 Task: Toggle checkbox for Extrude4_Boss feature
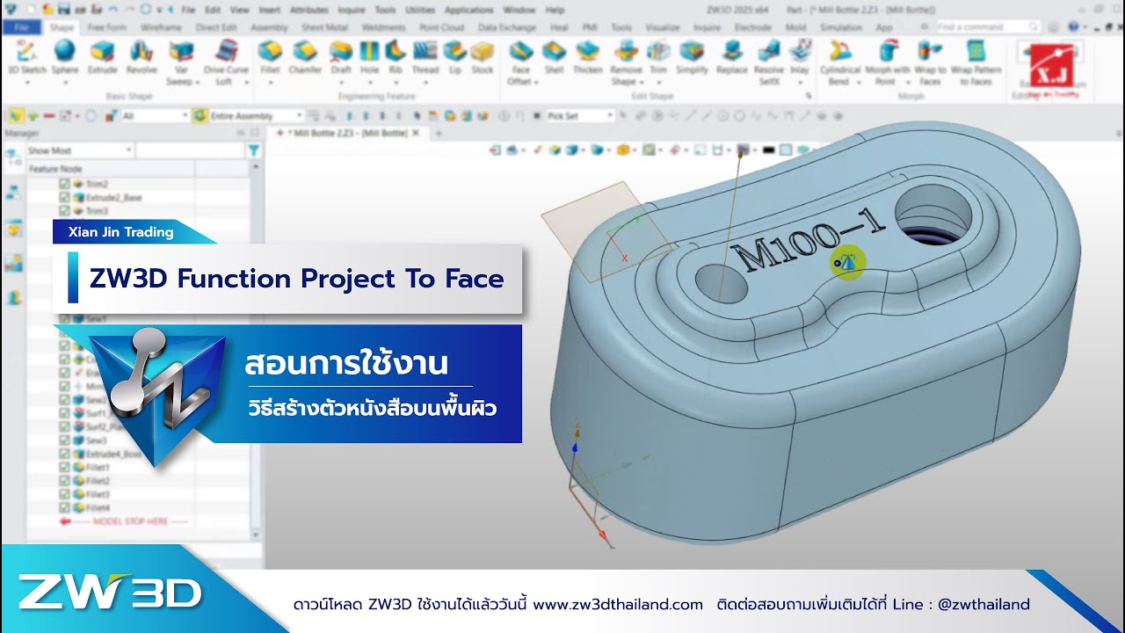[64, 454]
